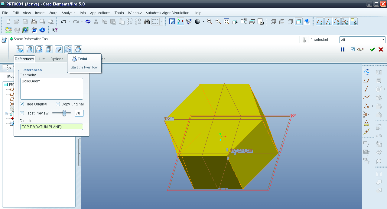Select the Stretch deformation tool

[49, 49]
